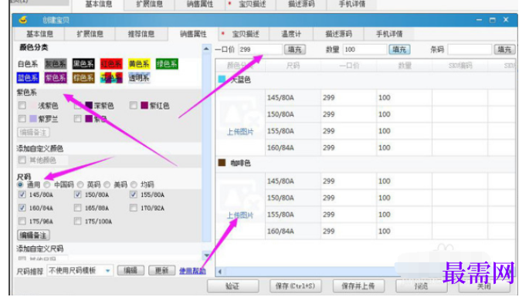This screenshot has height=297, width=529.
Task: Uncheck the 150/80A size checkbox
Action: pyautogui.click(x=77, y=194)
